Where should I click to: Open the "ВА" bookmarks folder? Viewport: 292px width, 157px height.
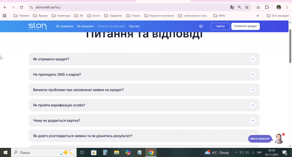(x=79, y=16)
